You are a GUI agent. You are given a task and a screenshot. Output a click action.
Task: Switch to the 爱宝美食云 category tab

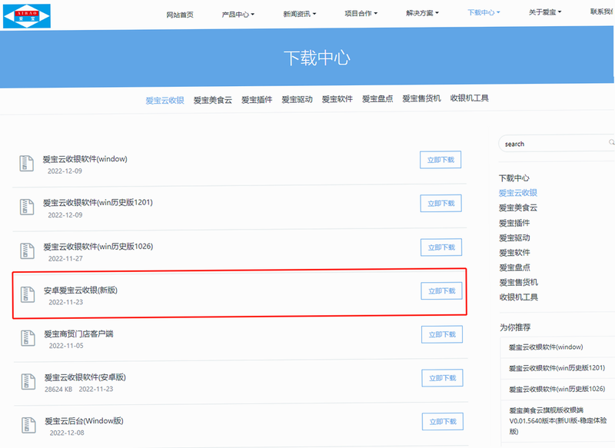click(x=213, y=101)
